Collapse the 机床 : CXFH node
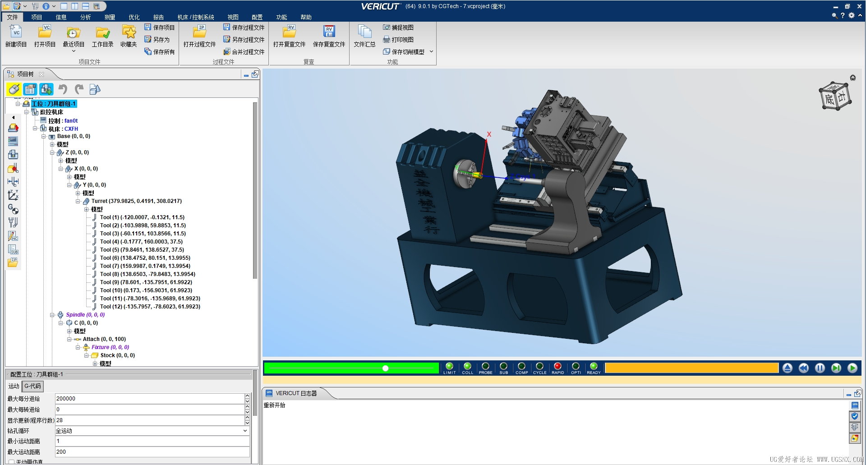The image size is (866, 465). click(35, 129)
